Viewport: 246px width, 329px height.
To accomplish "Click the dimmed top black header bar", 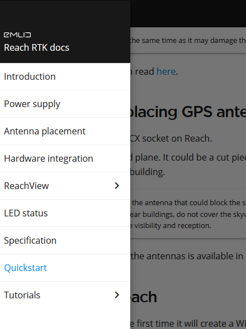I will 188,13.
